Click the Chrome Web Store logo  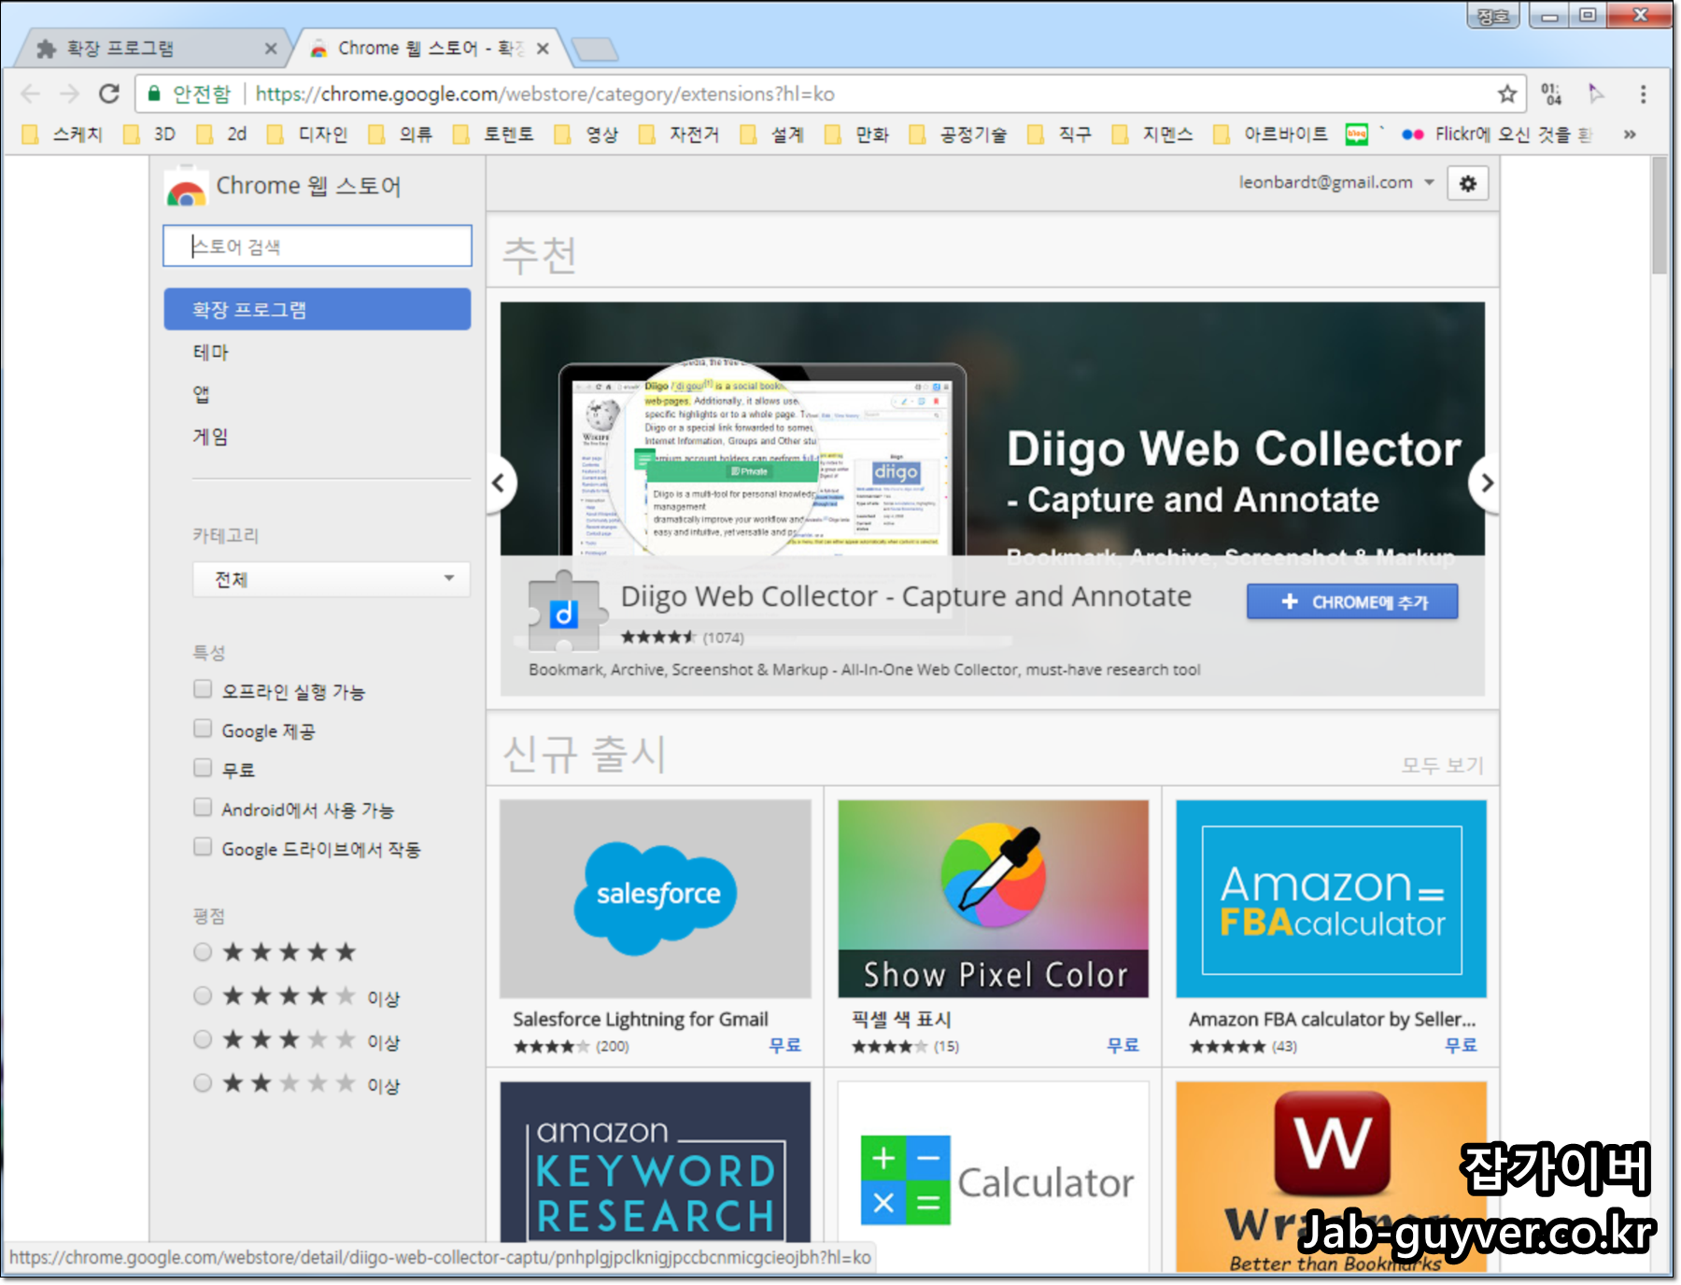point(187,187)
